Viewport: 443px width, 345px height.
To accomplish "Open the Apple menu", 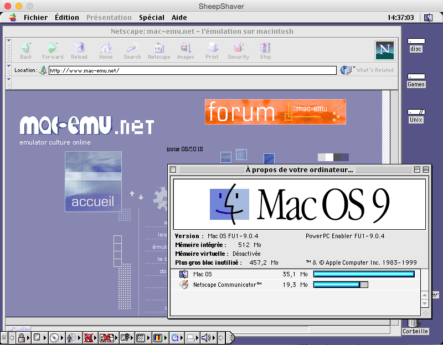I will pyautogui.click(x=13, y=18).
